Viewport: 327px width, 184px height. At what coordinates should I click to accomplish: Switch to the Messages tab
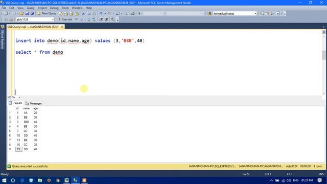click(x=33, y=103)
